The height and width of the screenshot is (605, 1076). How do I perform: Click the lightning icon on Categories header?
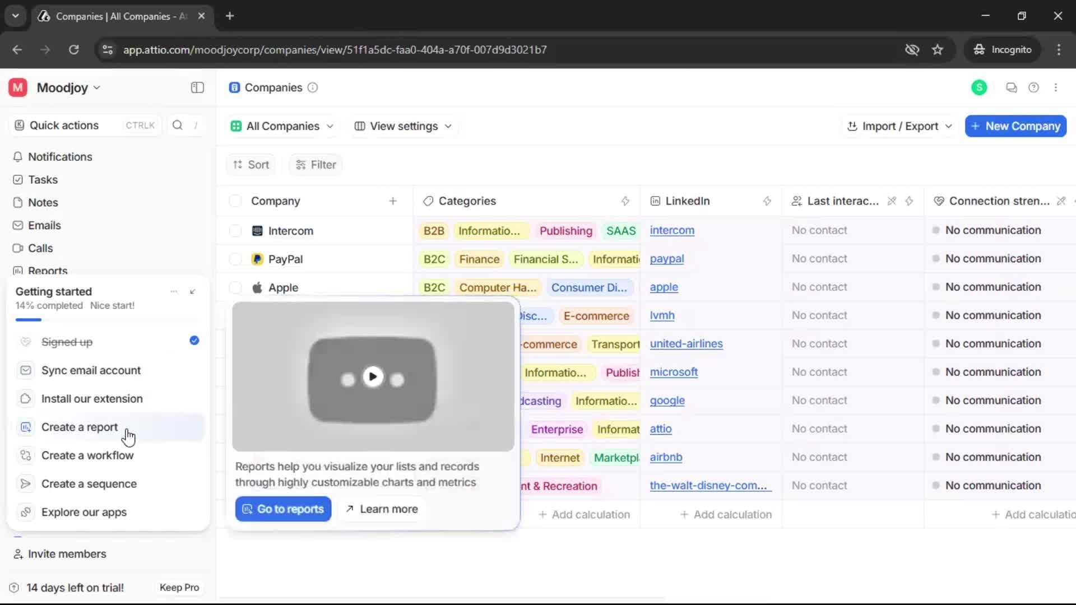click(x=626, y=201)
